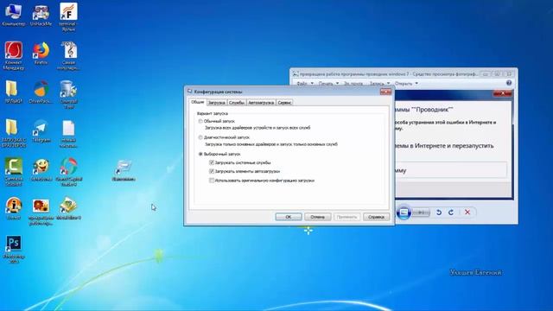Select the folder icon left of DriverPack
The width and height of the screenshot is (553, 311).
(x=14, y=92)
